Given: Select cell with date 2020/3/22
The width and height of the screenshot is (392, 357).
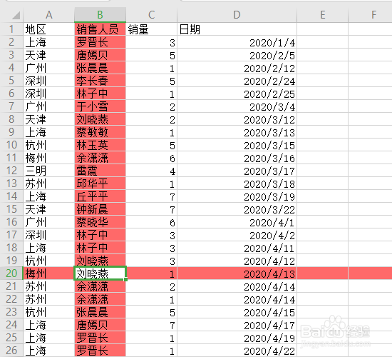Looking at the screenshot, I should coord(237,209).
